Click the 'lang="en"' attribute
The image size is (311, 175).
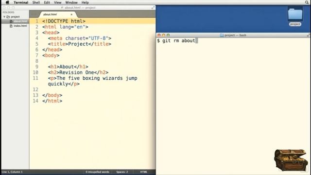coord(72,27)
